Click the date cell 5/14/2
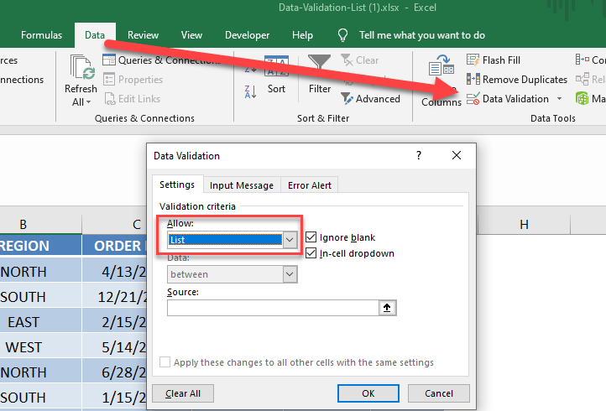The image size is (606, 411). 114,347
